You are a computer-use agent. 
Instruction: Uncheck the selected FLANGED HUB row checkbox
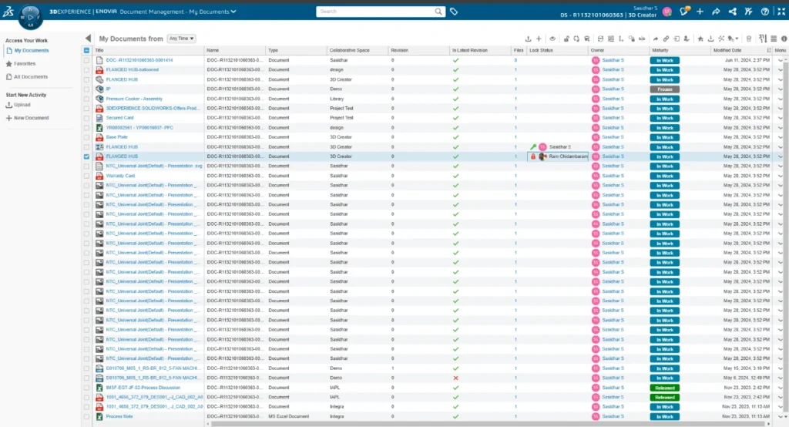click(86, 156)
